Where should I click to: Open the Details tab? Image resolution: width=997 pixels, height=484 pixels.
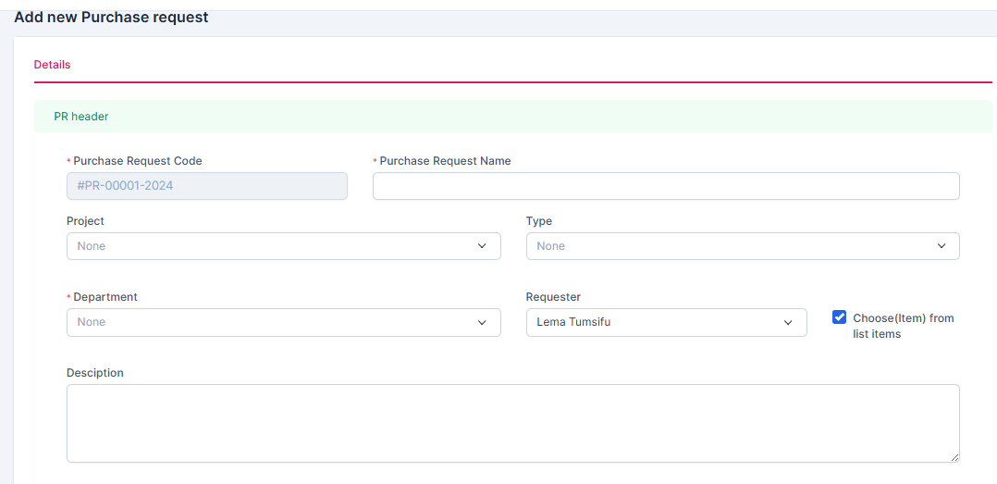click(x=52, y=65)
